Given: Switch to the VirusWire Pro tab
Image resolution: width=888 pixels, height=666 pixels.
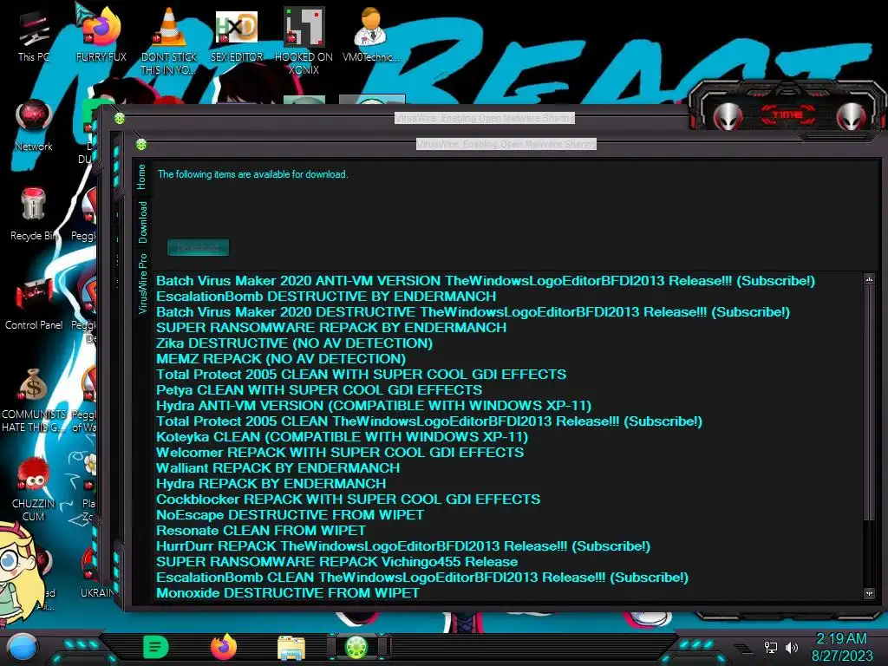Looking at the screenshot, I should tap(142, 284).
